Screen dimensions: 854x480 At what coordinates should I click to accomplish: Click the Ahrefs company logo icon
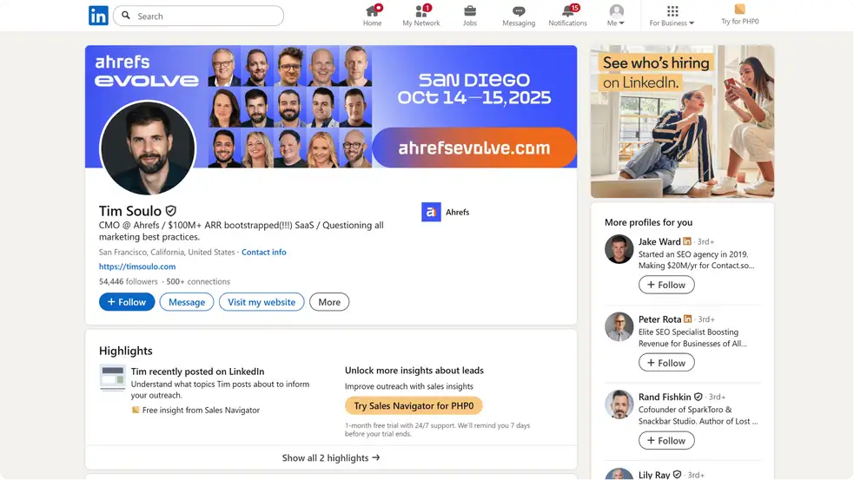pos(431,212)
